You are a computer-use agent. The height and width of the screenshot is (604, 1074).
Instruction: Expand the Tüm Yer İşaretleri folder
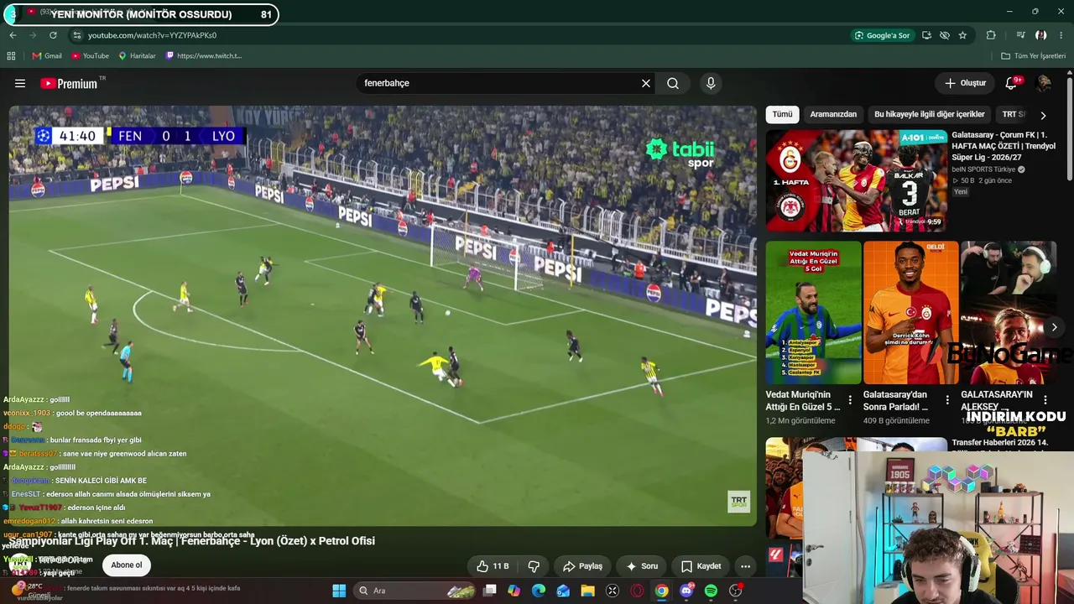(1033, 56)
